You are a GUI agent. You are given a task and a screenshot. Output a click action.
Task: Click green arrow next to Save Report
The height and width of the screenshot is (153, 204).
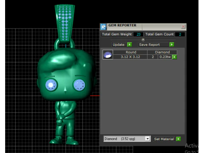click(x=172, y=45)
